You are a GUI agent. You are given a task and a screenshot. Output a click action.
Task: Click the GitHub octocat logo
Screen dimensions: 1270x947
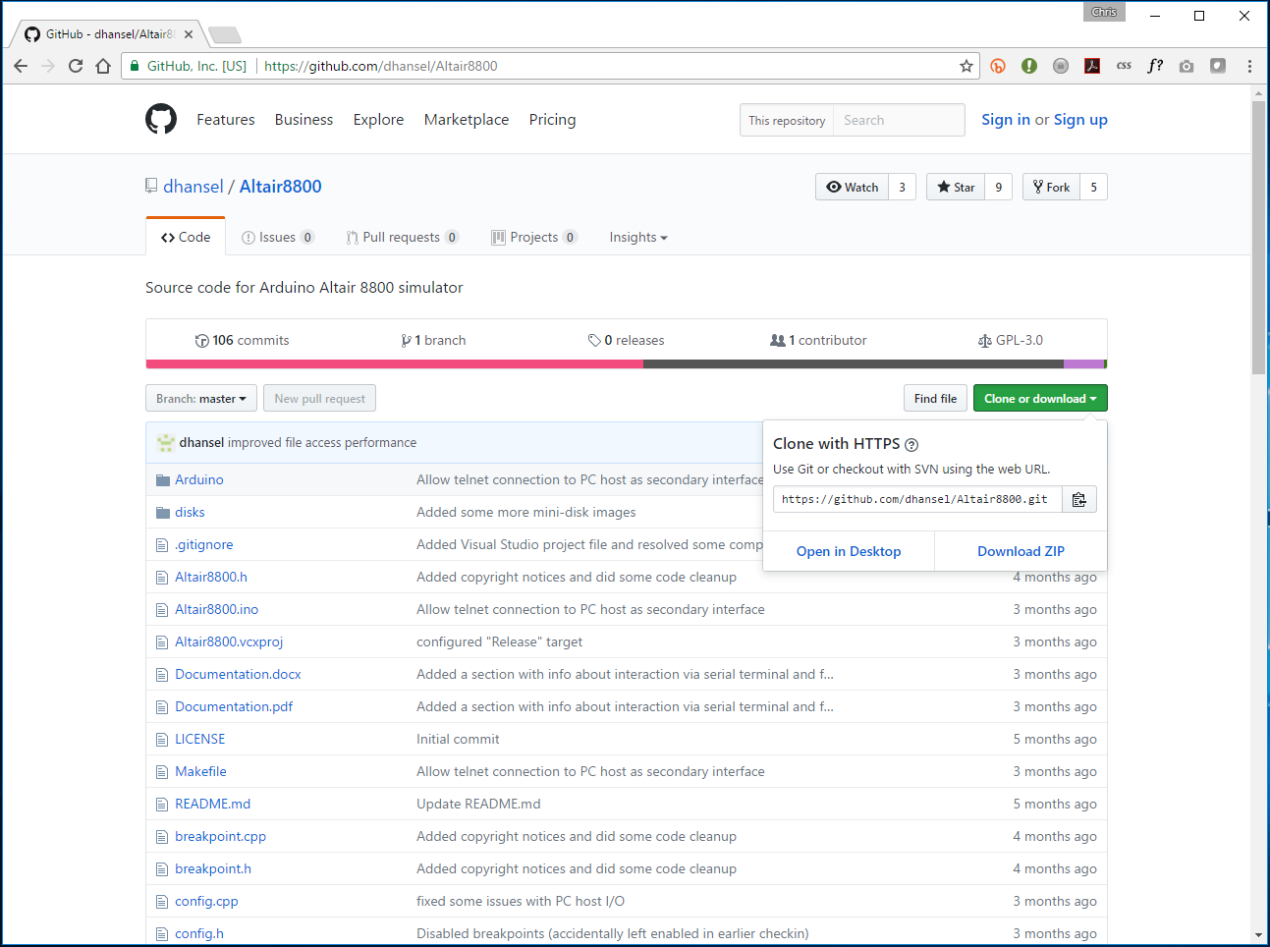point(161,119)
